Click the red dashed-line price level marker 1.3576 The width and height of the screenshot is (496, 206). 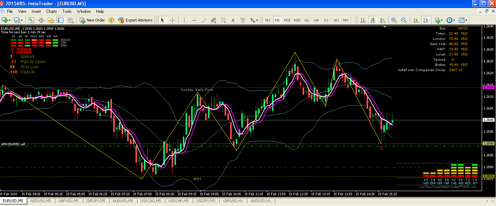pyautogui.click(x=488, y=177)
